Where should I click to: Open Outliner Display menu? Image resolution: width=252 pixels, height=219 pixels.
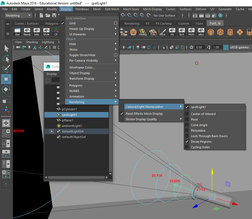[52, 74]
